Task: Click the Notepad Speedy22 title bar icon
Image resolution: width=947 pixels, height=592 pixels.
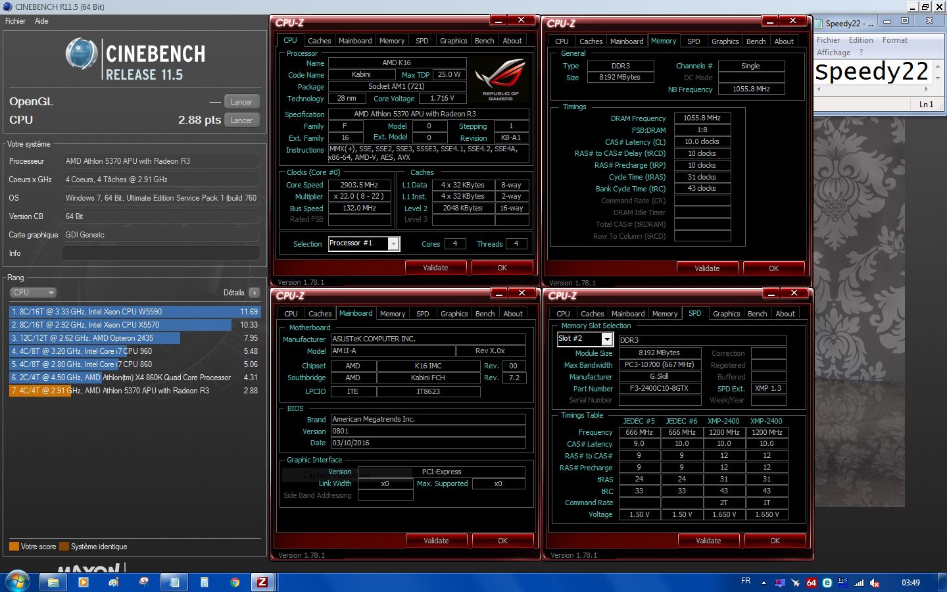Action: [819, 23]
